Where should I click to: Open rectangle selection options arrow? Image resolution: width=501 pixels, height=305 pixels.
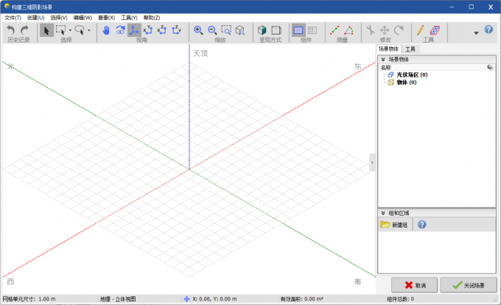tap(70, 31)
